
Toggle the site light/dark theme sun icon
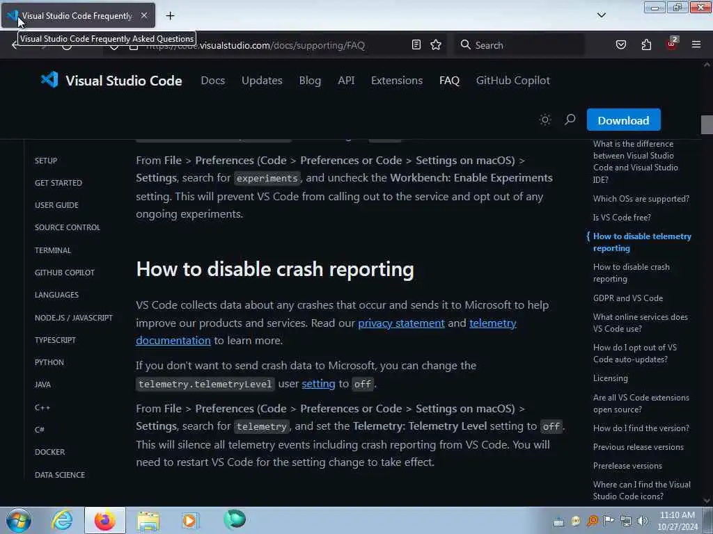click(x=544, y=120)
